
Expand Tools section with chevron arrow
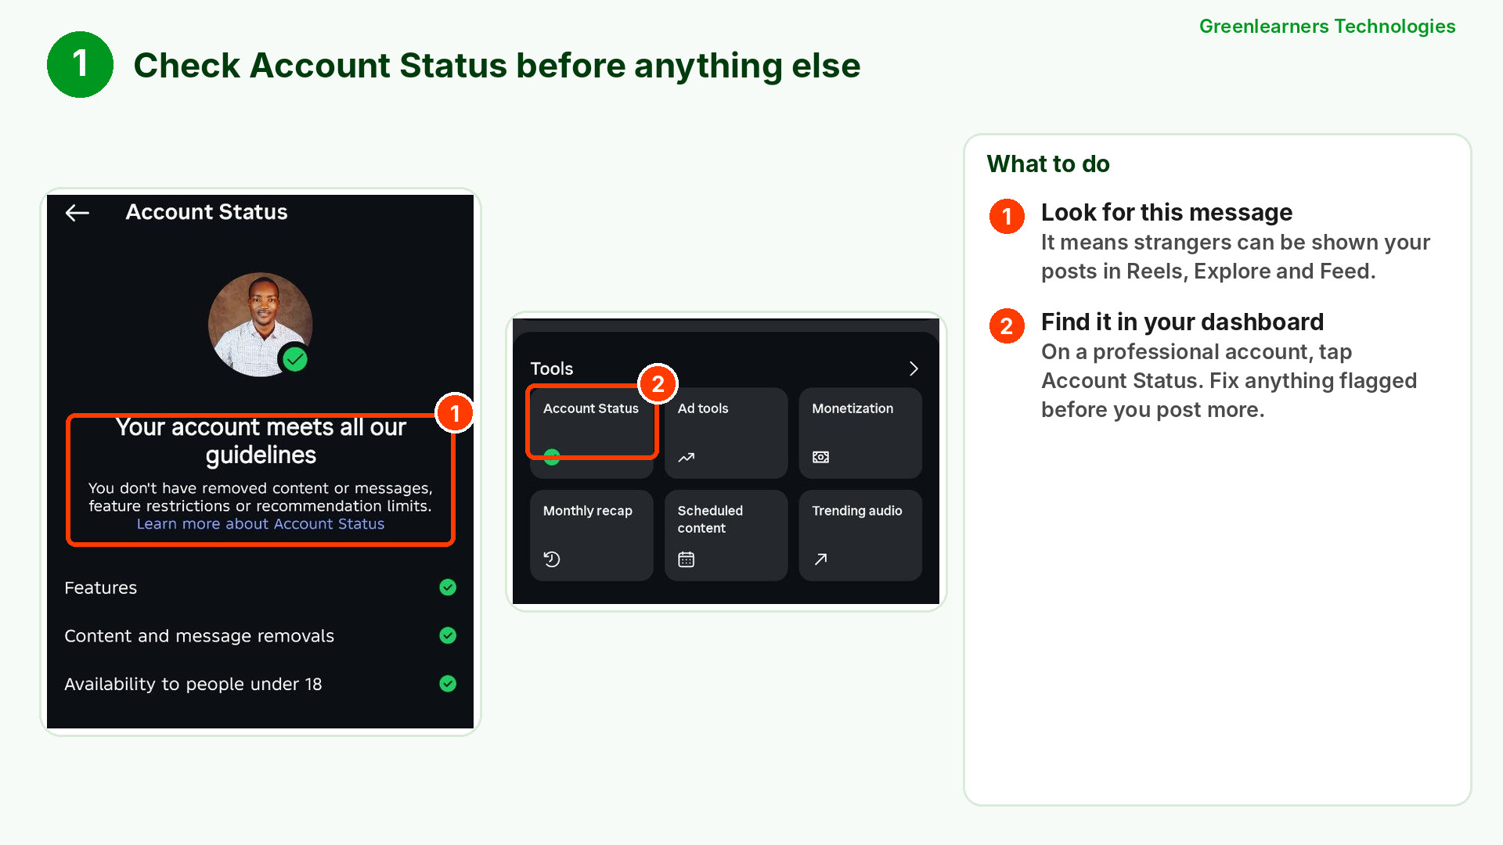(x=913, y=369)
